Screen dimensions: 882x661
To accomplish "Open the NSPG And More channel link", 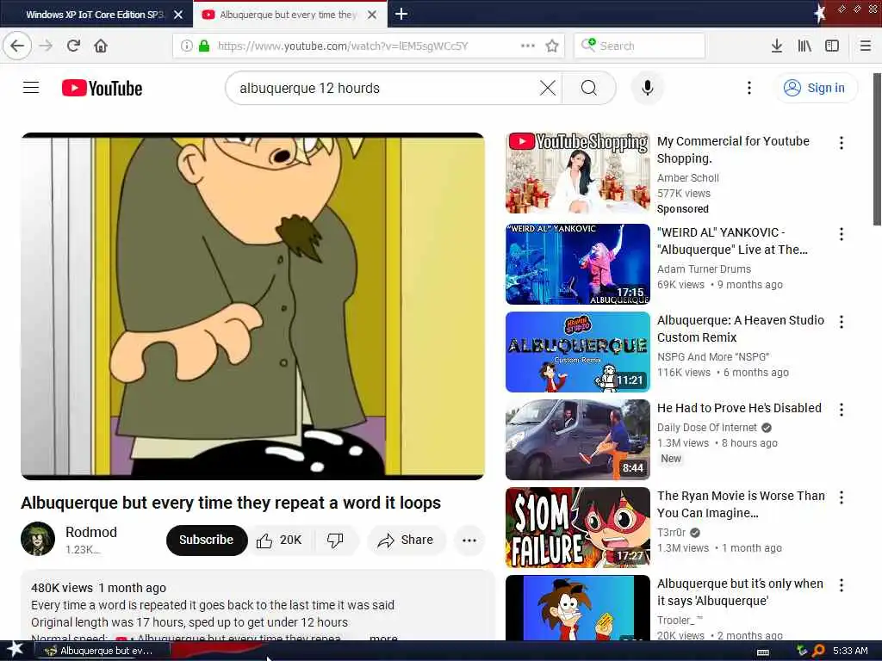I will 712,356.
